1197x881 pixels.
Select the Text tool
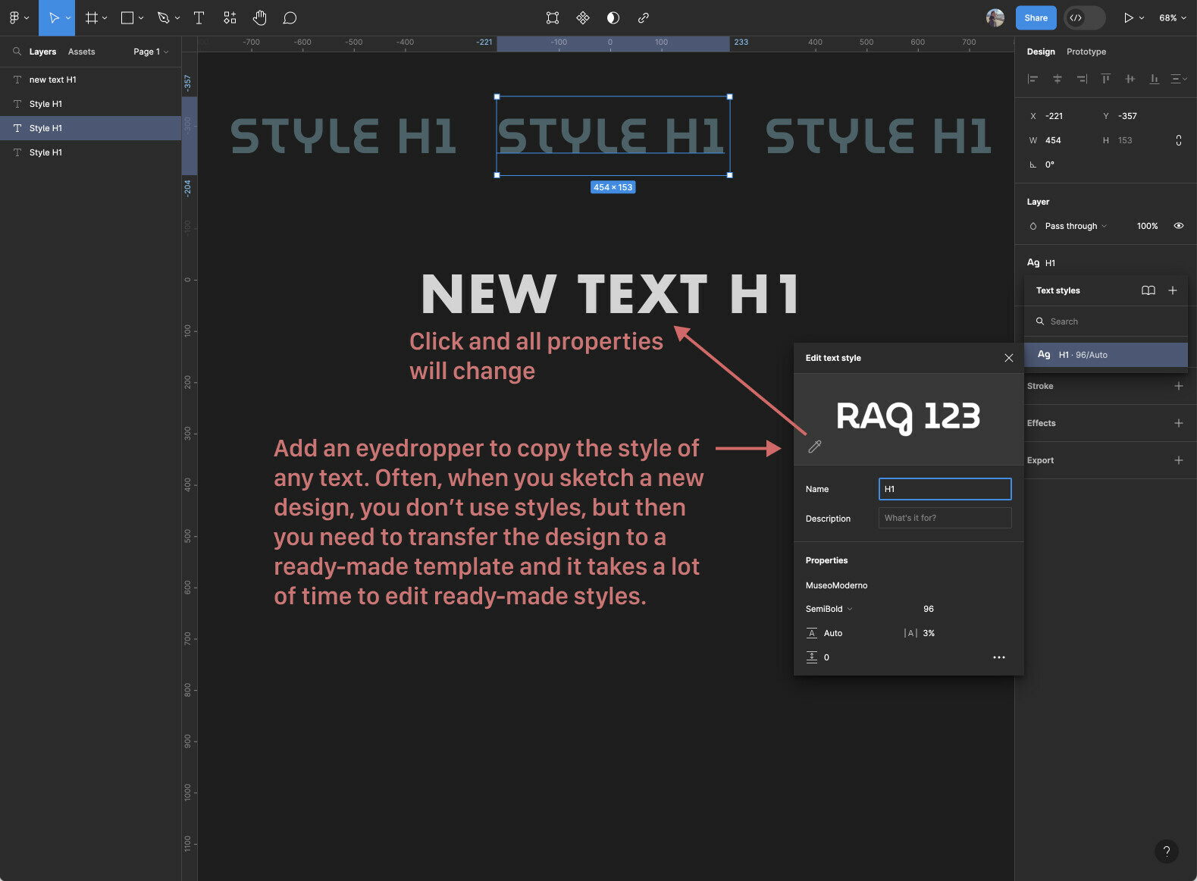point(199,17)
